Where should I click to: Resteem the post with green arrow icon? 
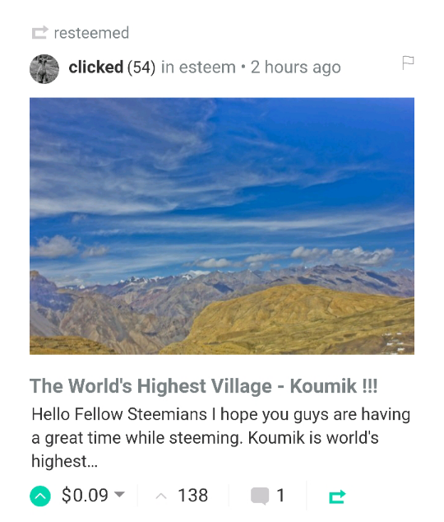[x=337, y=496]
